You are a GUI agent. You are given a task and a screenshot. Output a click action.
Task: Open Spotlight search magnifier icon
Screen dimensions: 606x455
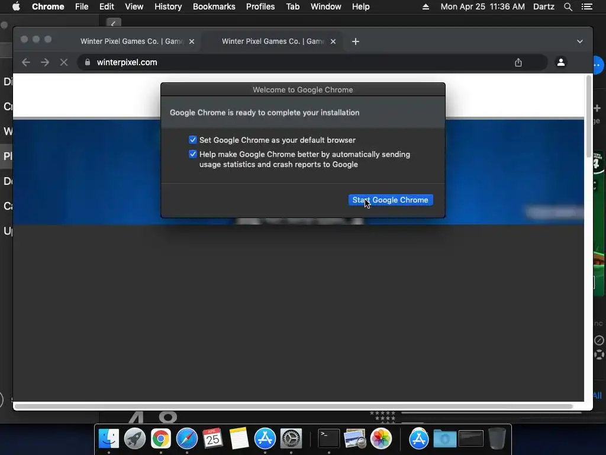(568, 7)
